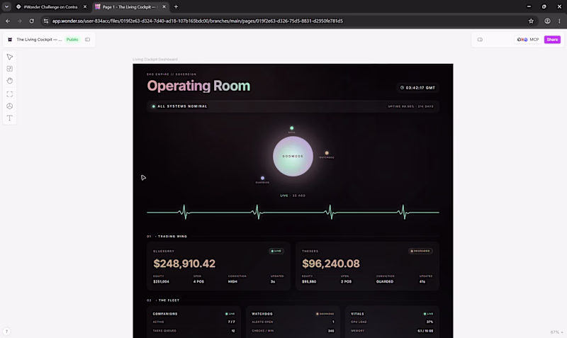The width and height of the screenshot is (567, 338).
Task: Click the Guardian purple node dot
Action: click(x=262, y=178)
